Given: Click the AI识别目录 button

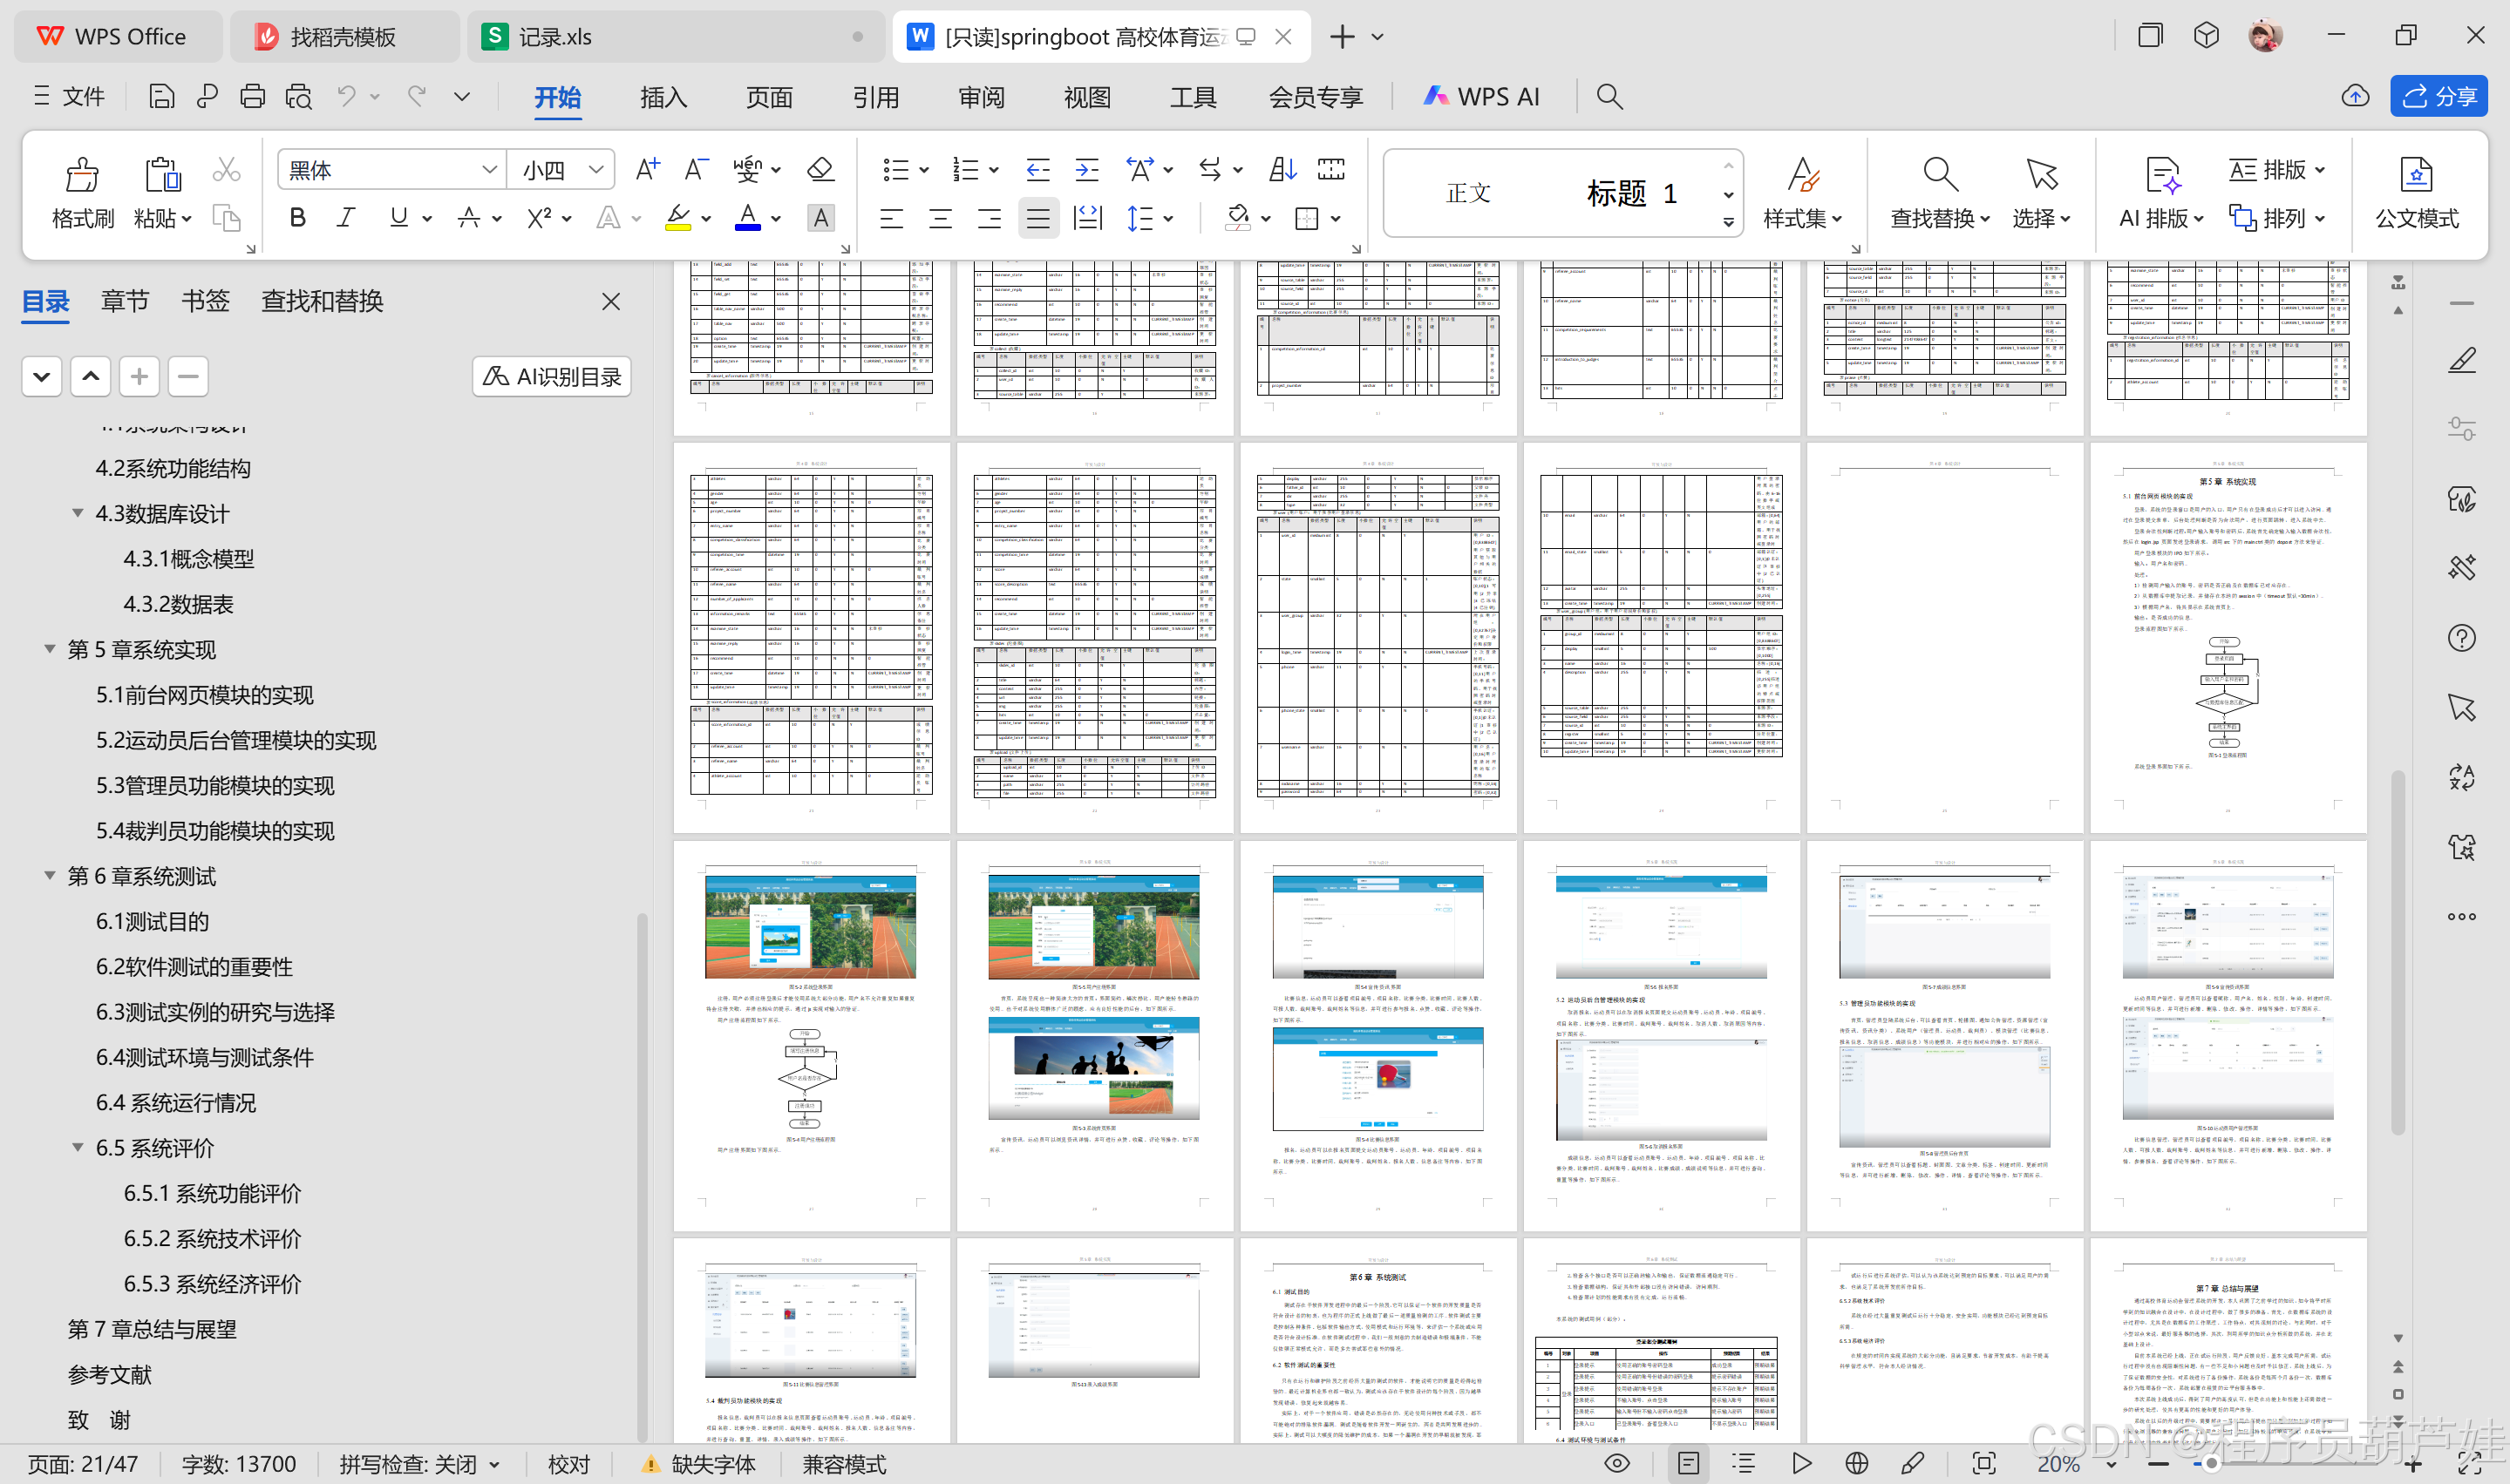Looking at the screenshot, I should tap(552, 377).
